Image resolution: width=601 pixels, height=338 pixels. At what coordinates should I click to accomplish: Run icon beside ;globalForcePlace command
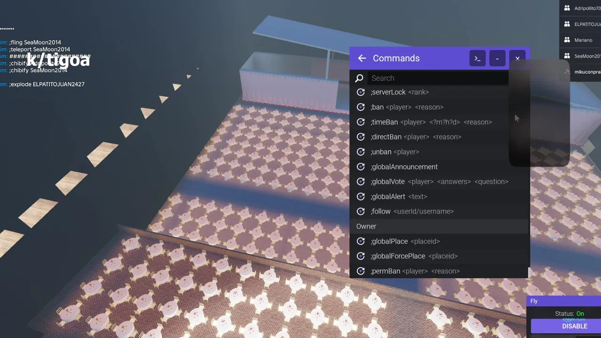tap(361, 256)
